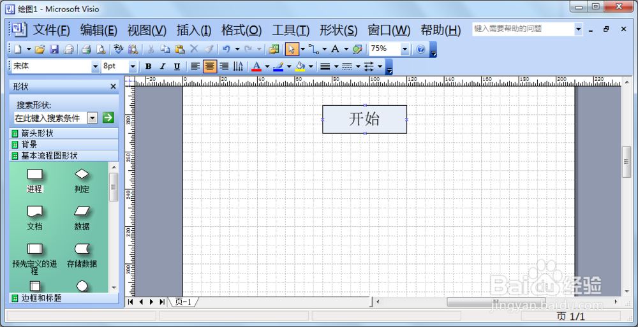The image size is (638, 327).
Task: Open the zoom percentage dropdown
Action: pos(404,50)
